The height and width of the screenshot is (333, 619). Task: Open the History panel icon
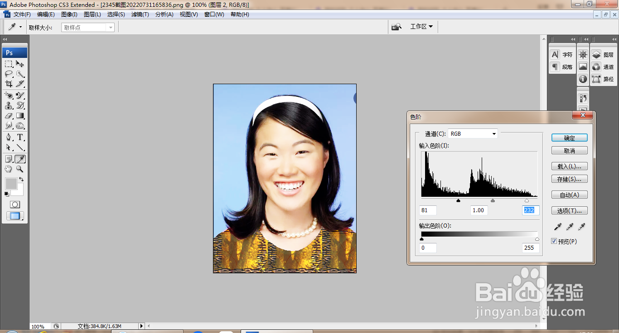(583, 98)
